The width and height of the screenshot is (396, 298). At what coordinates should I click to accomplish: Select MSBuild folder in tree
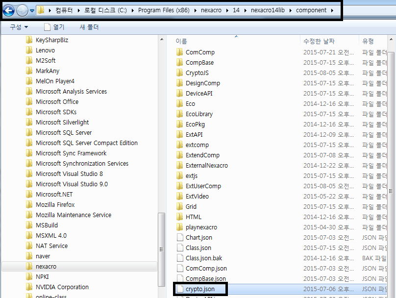click(47, 225)
